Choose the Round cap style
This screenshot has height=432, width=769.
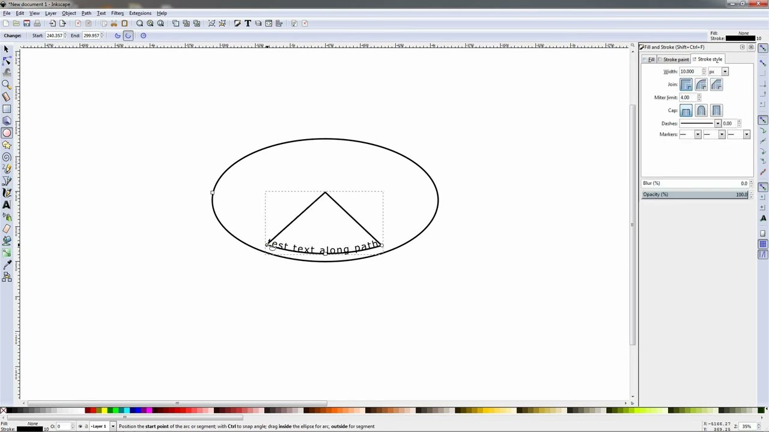[x=701, y=111]
